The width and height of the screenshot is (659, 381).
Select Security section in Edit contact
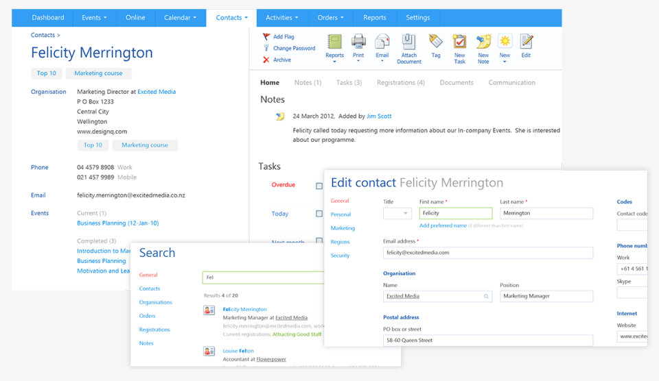(340, 256)
